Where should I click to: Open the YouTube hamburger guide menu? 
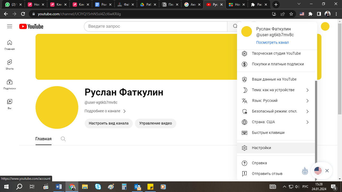point(10,26)
